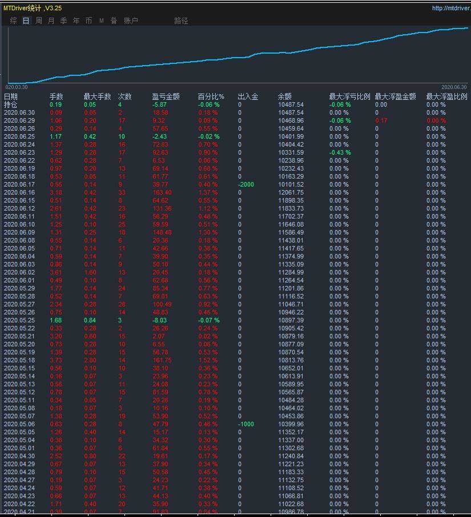Select the 2020.05.12 date row
The width and height of the screenshot is (471, 517).
[19, 392]
